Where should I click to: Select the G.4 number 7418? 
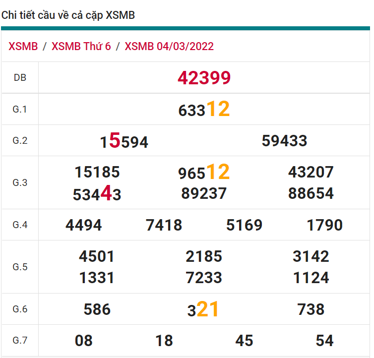pyautogui.click(x=164, y=226)
